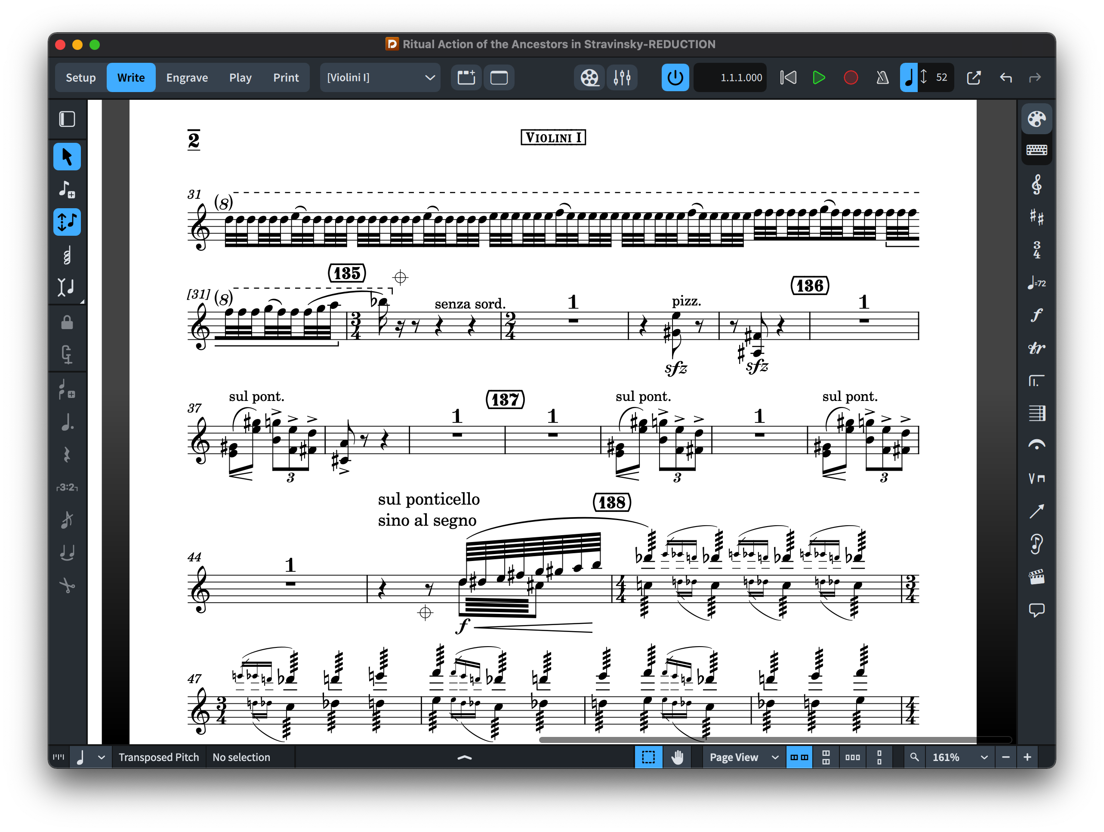Toggle pitch before duration input
The height and width of the screenshot is (832, 1104).
[x=67, y=222]
